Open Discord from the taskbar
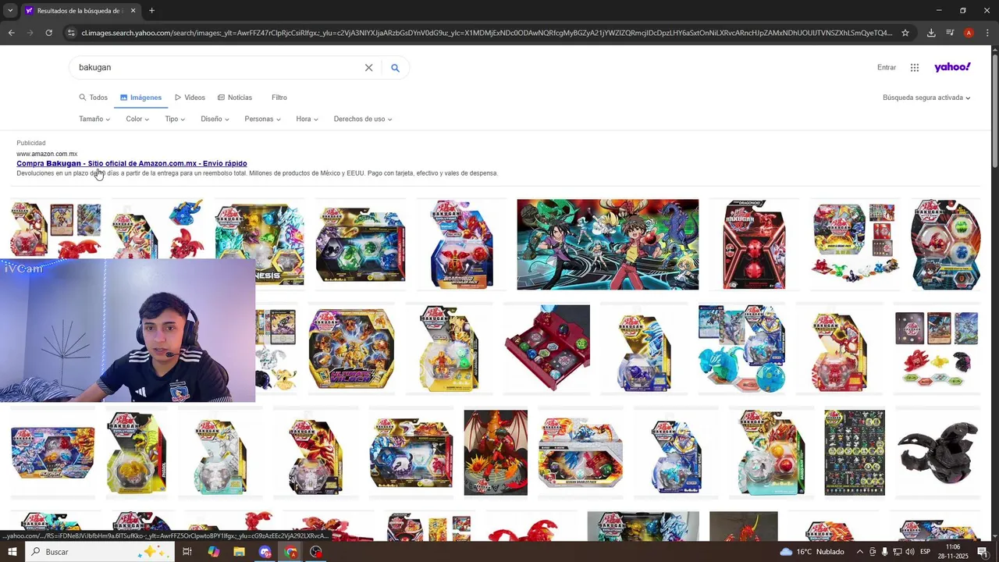 [x=265, y=552]
